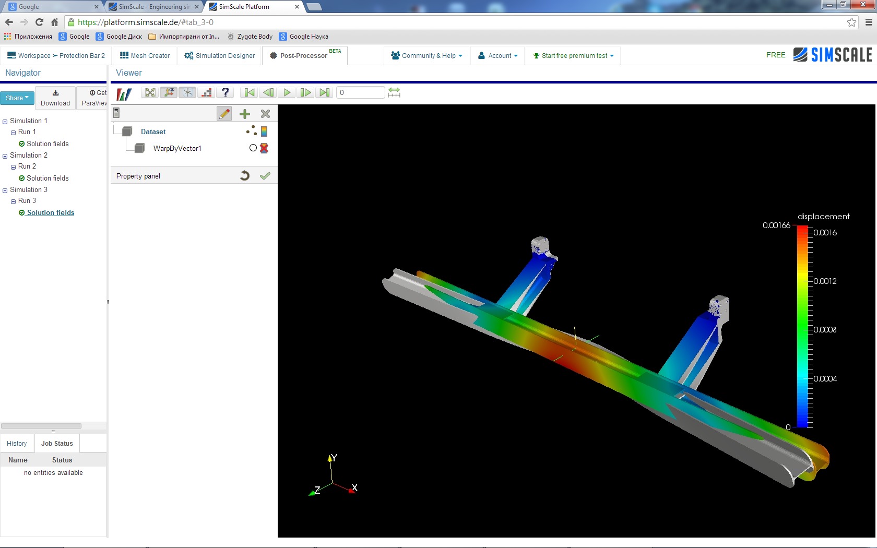This screenshot has height=548, width=877.
Task: Play the animation
Action: (287, 93)
